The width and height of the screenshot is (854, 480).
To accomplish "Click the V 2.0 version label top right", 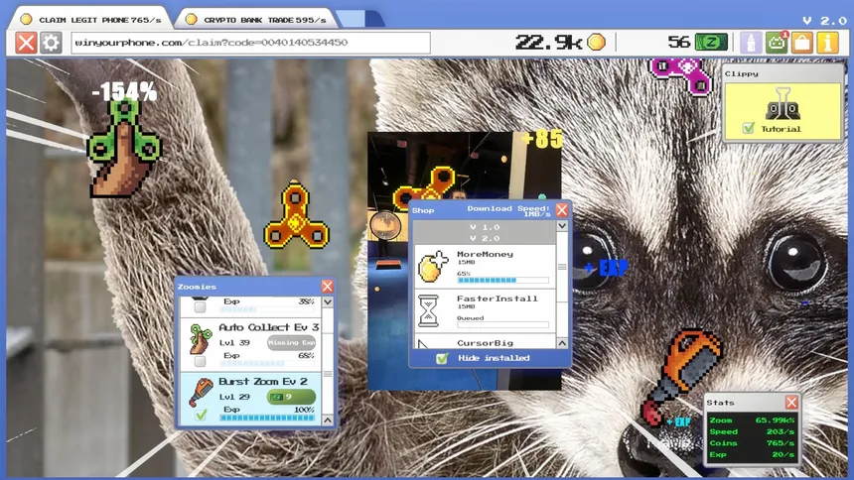I will pyautogui.click(x=824, y=20).
